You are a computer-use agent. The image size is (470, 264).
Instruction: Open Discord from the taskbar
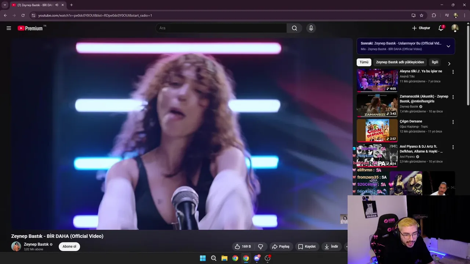pos(257,258)
